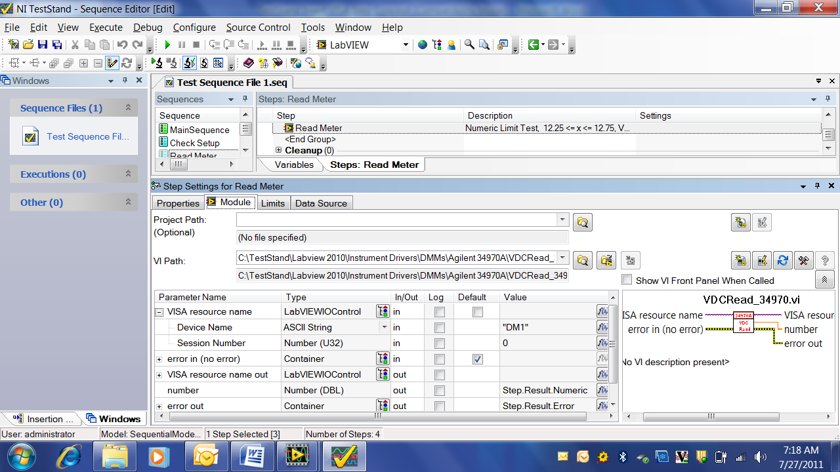Collapse the VISA resource name tree node
The width and height of the screenshot is (840, 472).
[159, 312]
